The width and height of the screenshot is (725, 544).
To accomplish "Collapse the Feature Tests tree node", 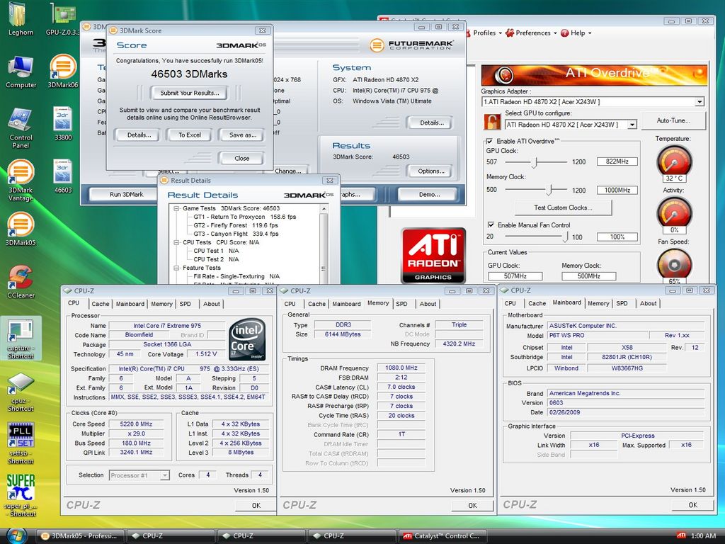I will pos(176,268).
